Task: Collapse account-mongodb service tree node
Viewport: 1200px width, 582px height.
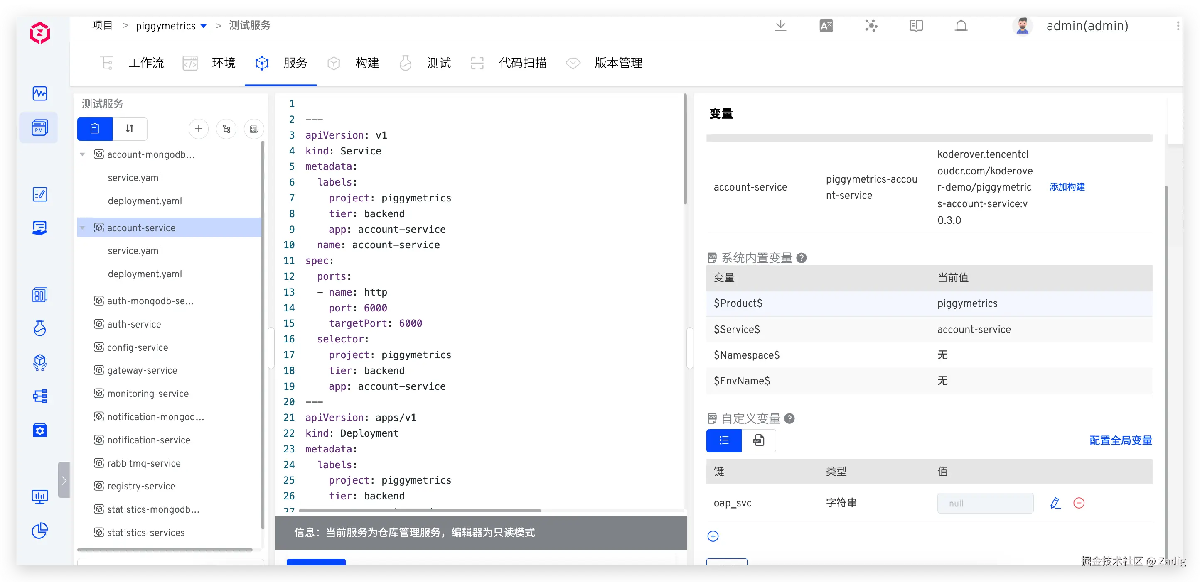Action: tap(82, 154)
